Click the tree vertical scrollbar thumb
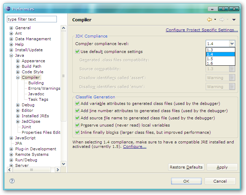 click(63, 76)
